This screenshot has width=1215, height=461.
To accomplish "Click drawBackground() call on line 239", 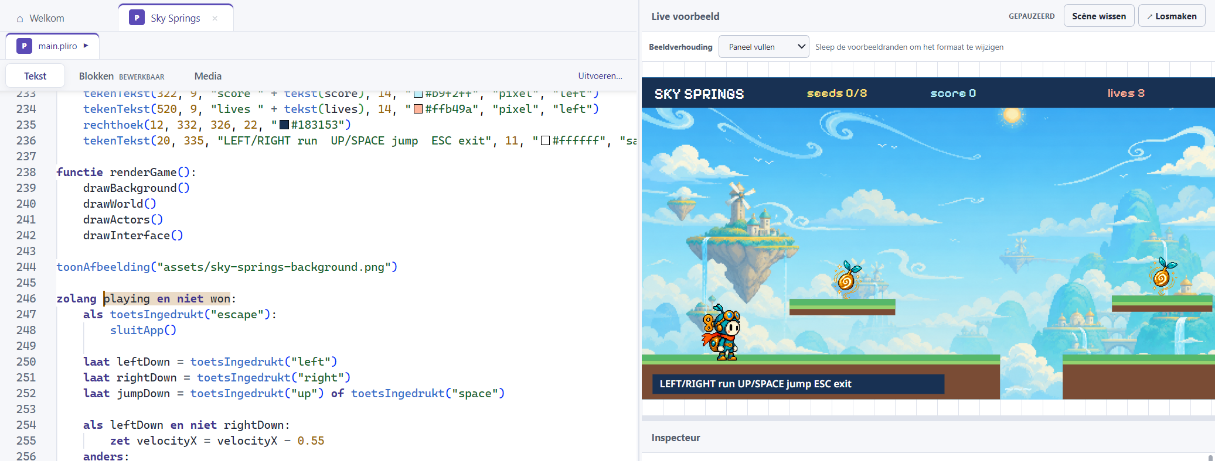I will point(136,188).
